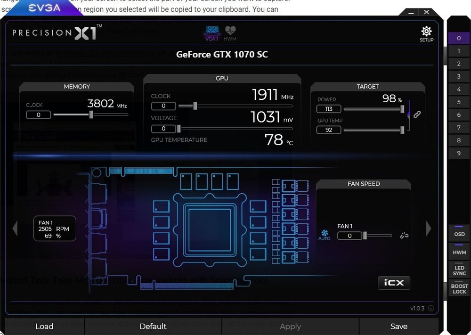Click the Default button

pos(153,327)
